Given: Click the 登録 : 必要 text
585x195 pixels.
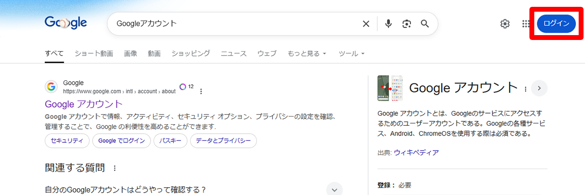Looking at the screenshot, I should [x=394, y=185].
